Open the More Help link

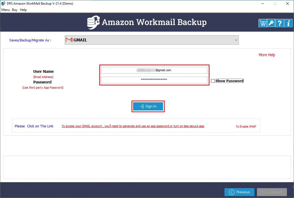click(x=267, y=55)
